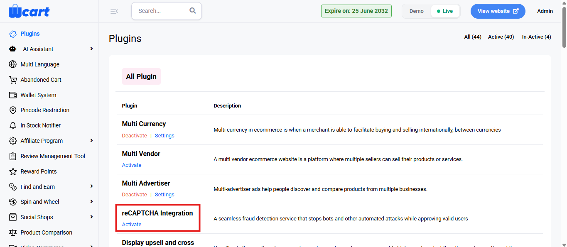Image resolution: width=567 pixels, height=247 pixels.
Task: Open the Multi Language menu item
Action: (x=40, y=64)
